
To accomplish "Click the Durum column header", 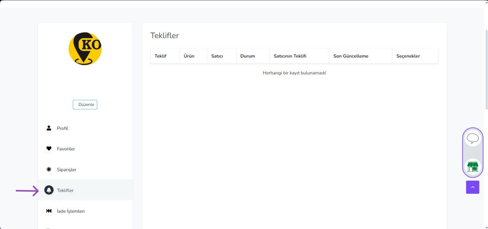I will (x=253, y=56).
